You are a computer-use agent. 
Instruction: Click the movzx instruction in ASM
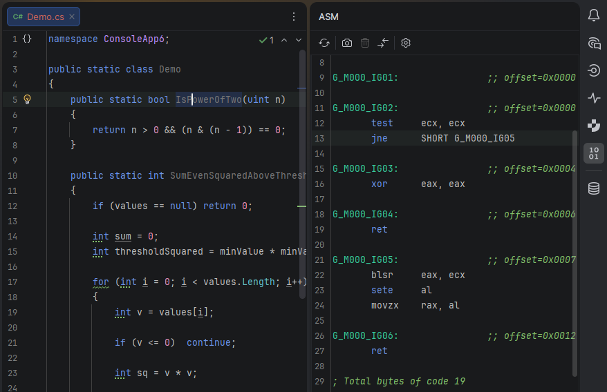(385, 306)
